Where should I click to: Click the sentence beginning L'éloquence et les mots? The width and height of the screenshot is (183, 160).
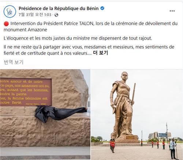point(78,38)
